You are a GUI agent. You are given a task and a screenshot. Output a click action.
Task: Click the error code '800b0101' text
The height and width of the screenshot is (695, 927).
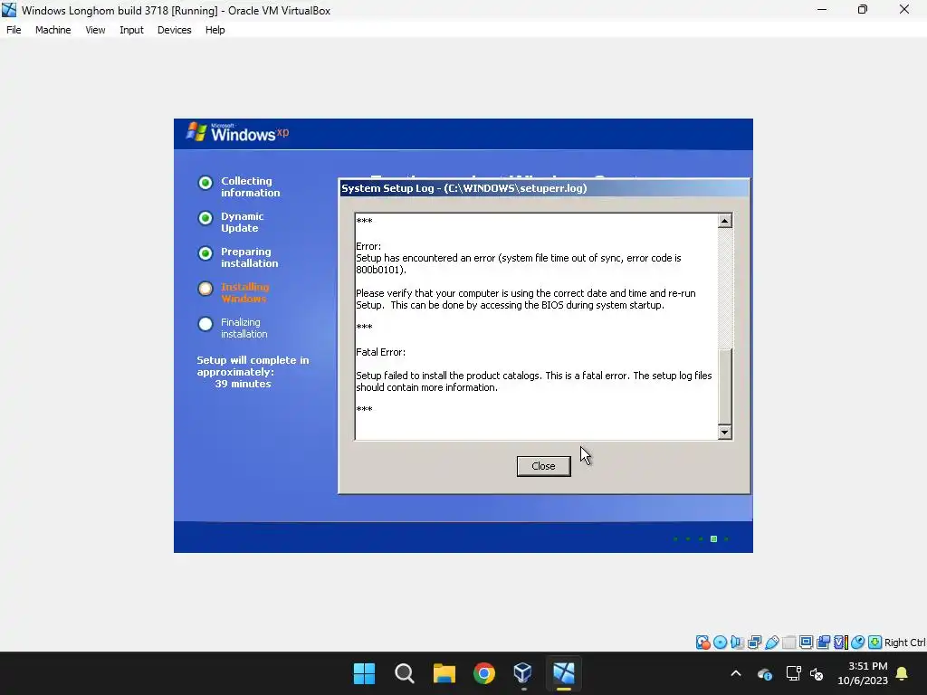(380, 270)
